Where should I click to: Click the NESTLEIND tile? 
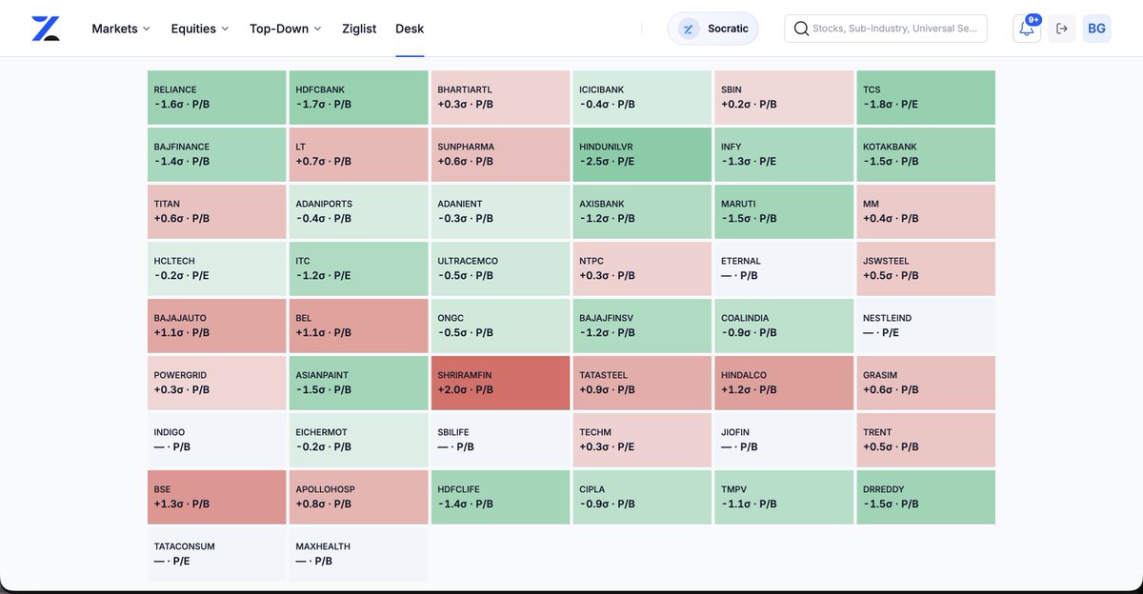click(x=926, y=326)
